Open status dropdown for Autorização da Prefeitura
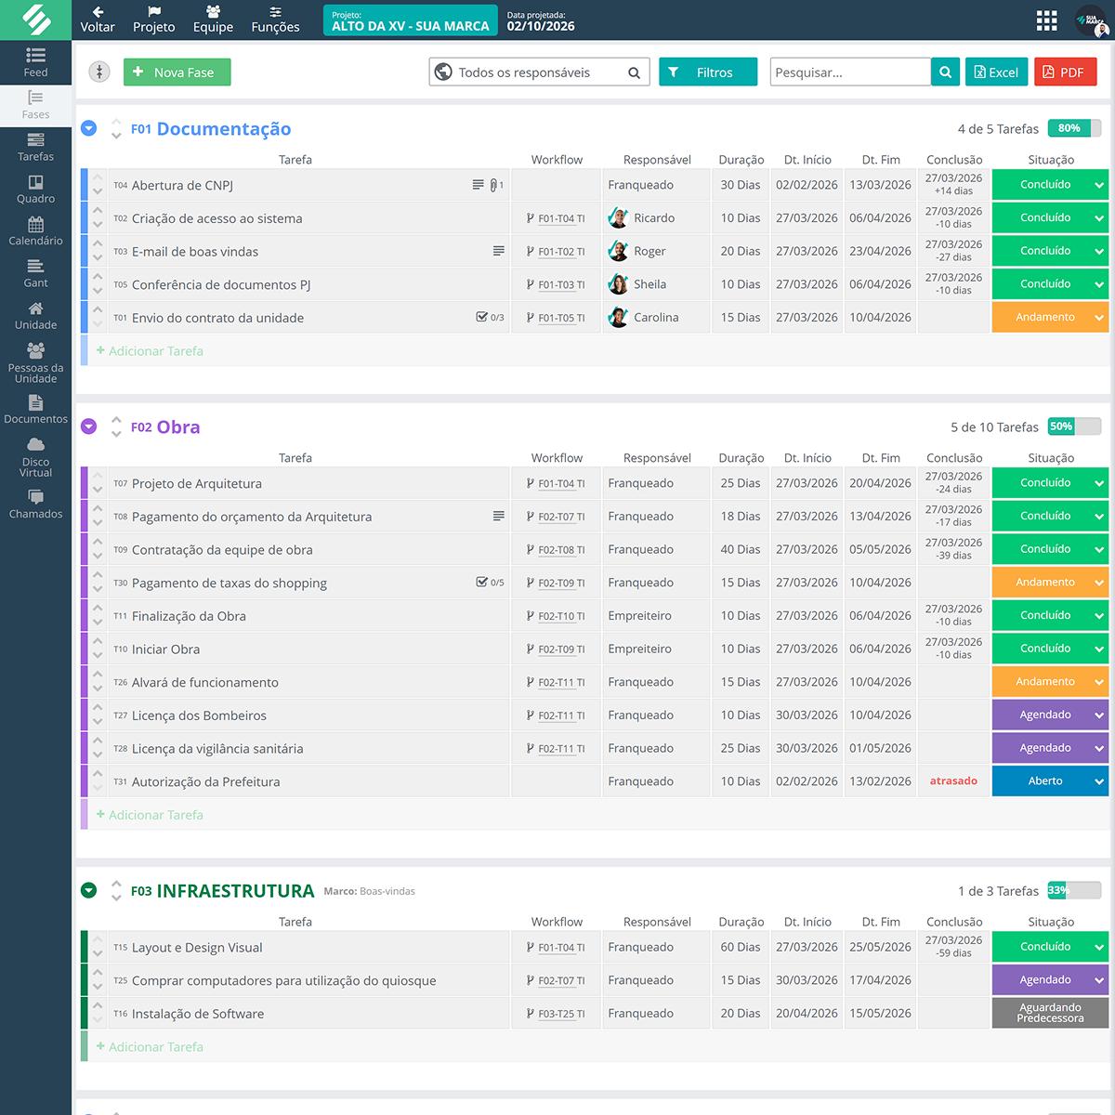 pos(1099,781)
